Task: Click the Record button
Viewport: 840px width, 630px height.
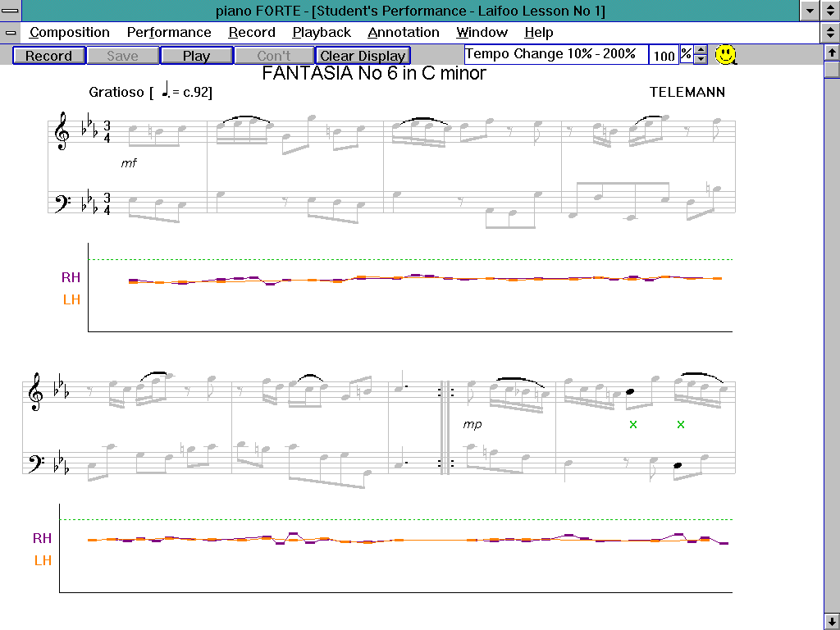Action: tap(48, 56)
